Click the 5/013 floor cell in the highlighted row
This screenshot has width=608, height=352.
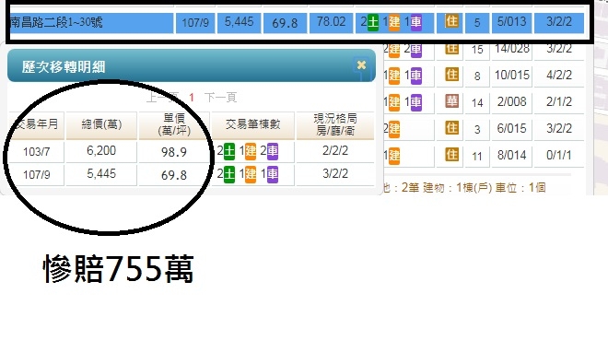[x=512, y=22]
